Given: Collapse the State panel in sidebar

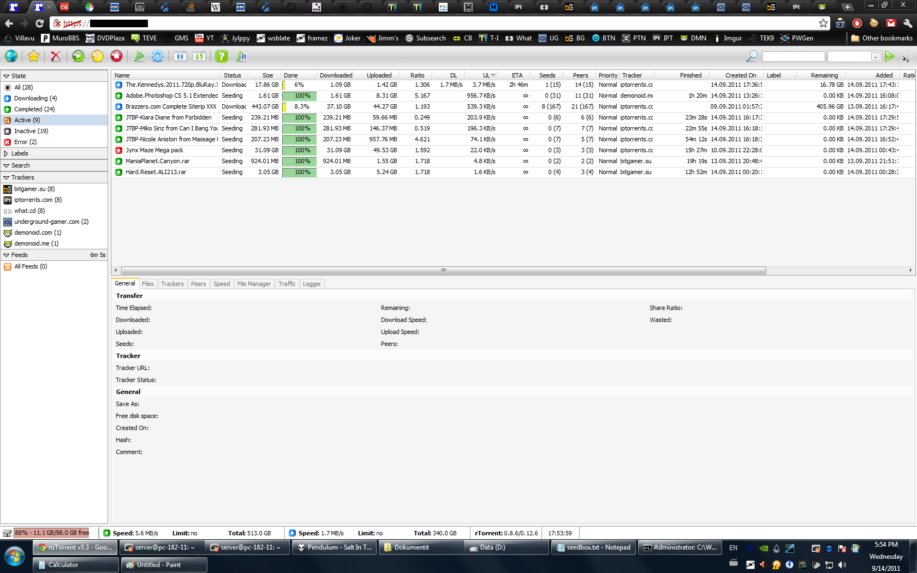Looking at the screenshot, I should click(7, 76).
